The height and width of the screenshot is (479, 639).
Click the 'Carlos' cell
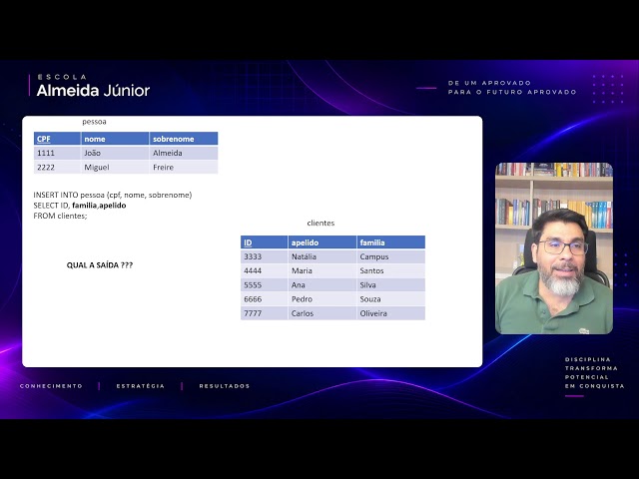322,313
